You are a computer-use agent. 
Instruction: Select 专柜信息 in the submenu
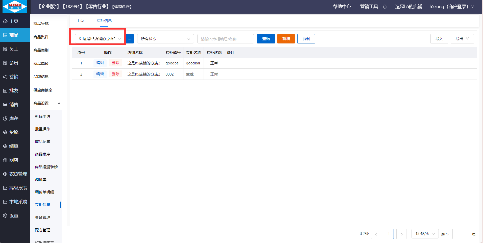click(42, 205)
